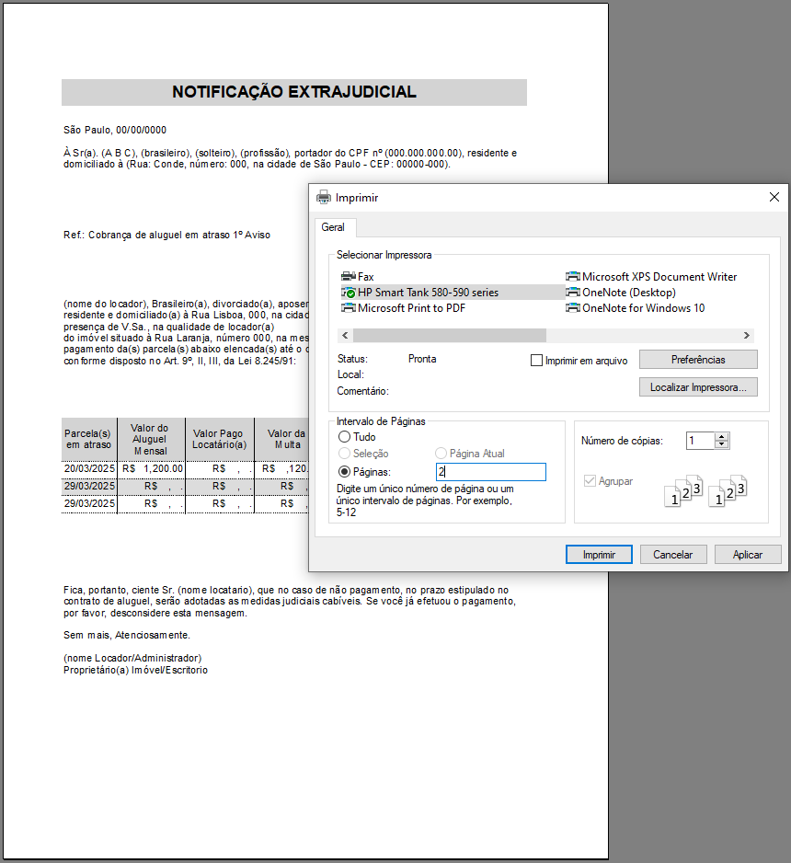Click the Aplicar button
791x863 pixels.
748,554
